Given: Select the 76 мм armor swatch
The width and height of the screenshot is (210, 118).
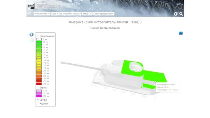Looking at the screenshot, I should point(39,58).
